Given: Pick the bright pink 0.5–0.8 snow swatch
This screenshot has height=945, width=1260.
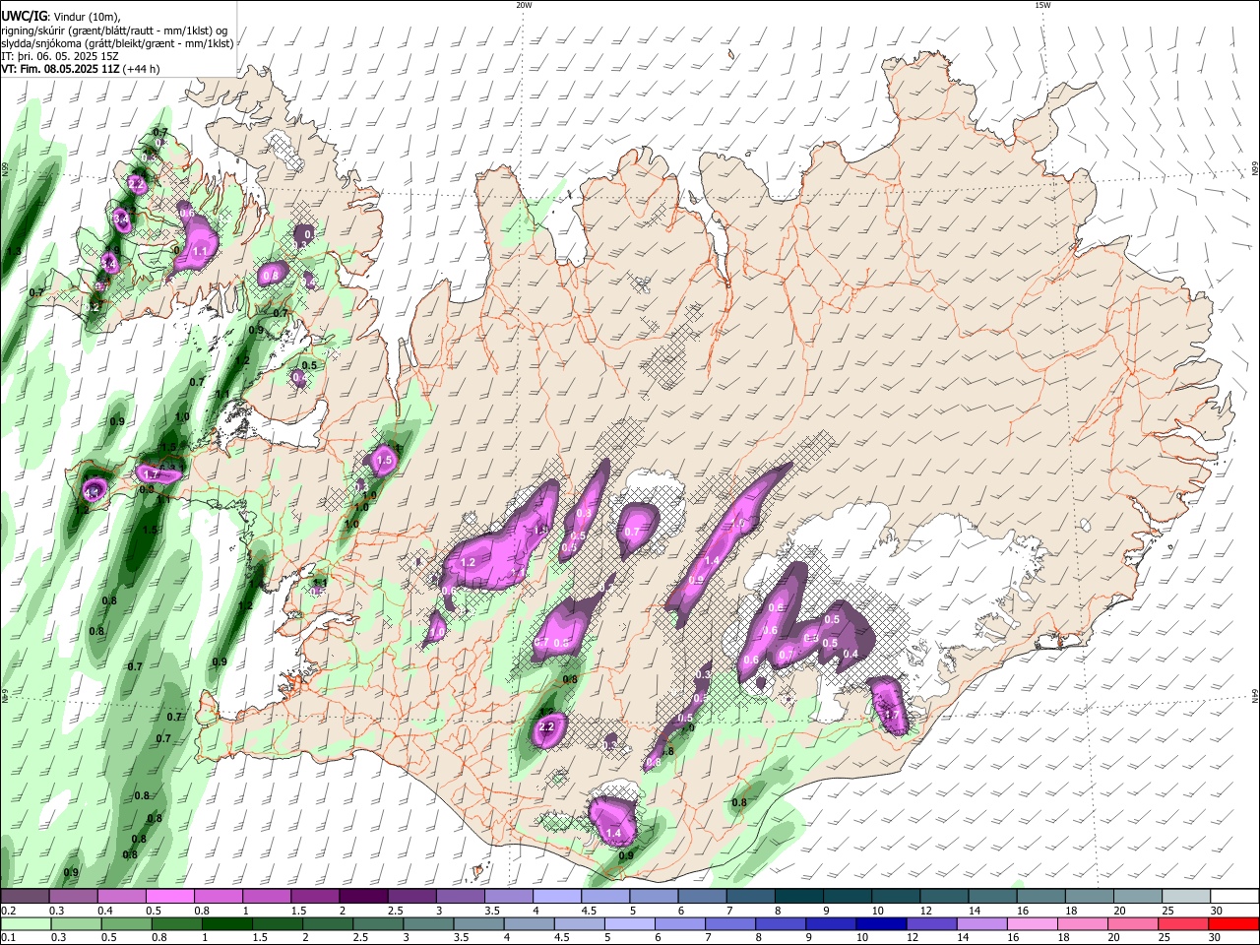Looking at the screenshot, I should [x=169, y=896].
